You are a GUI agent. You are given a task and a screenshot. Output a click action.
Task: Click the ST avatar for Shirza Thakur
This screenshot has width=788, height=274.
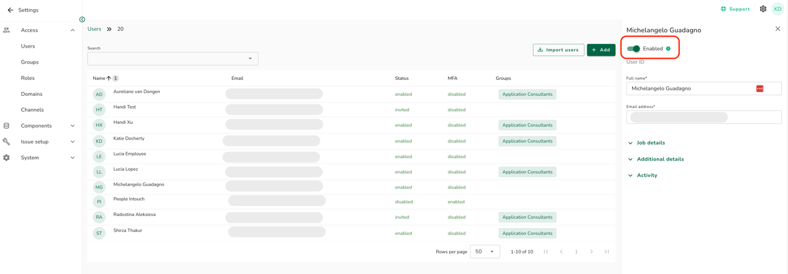click(99, 233)
